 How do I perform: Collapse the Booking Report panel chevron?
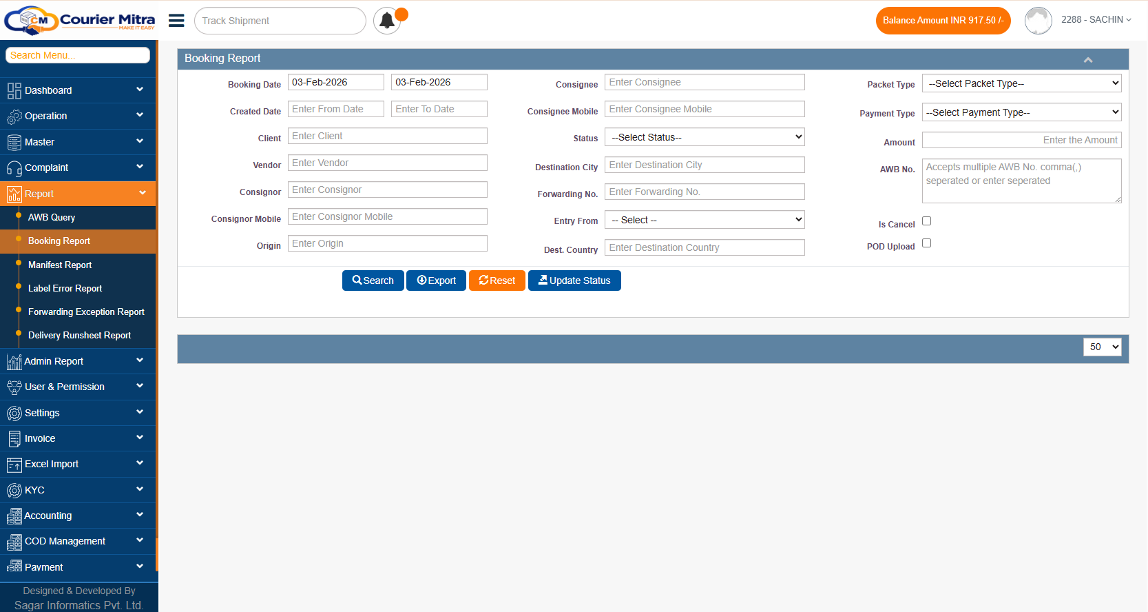click(1088, 60)
